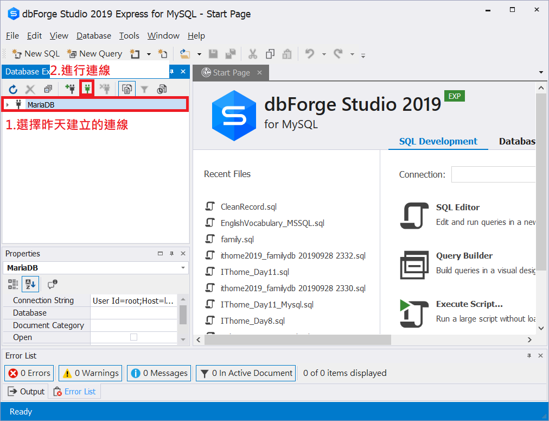This screenshot has width=549, height=421.
Task: Toggle Alphabetical sort in Properties
Action: [30, 284]
